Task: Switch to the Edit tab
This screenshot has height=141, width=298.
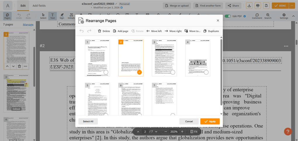Action: pyautogui.click(x=23, y=6)
